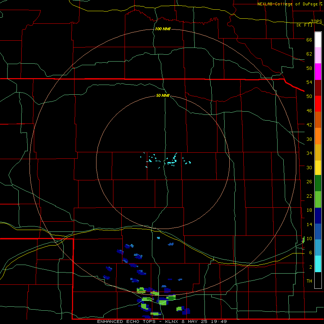Click the 100 NMI range ring label
This screenshot has height=324, width=324.
coord(163,29)
